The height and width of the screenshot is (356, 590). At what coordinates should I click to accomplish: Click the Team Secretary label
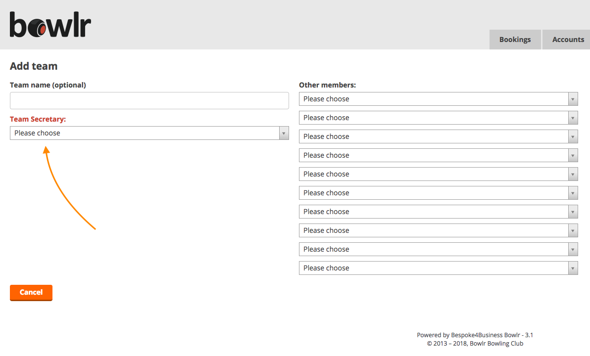[x=38, y=119]
